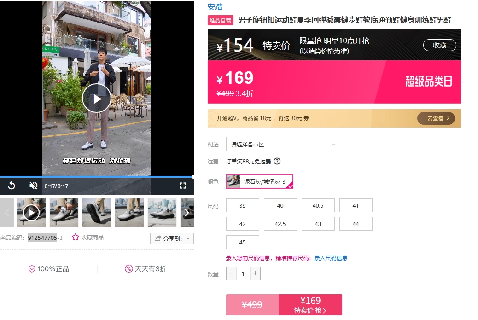Show previous thumbnails with left arrow
This screenshot has height=320, width=478.
[x=7, y=212]
